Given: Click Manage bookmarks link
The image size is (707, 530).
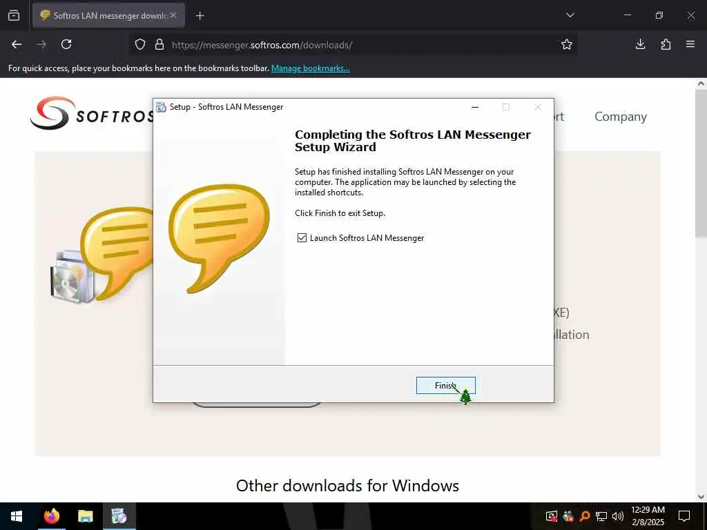Looking at the screenshot, I should point(310,68).
